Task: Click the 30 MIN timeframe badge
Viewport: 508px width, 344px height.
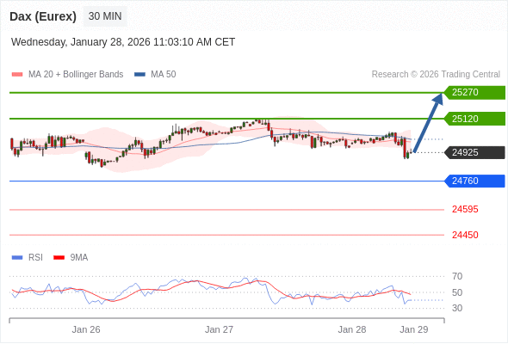Action: [x=105, y=16]
